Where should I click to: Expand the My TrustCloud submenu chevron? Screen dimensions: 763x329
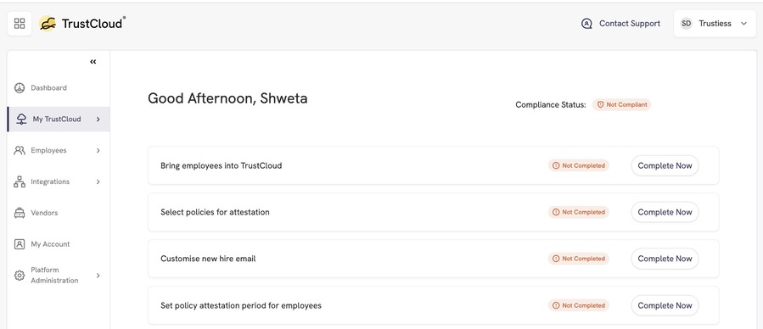coord(98,119)
